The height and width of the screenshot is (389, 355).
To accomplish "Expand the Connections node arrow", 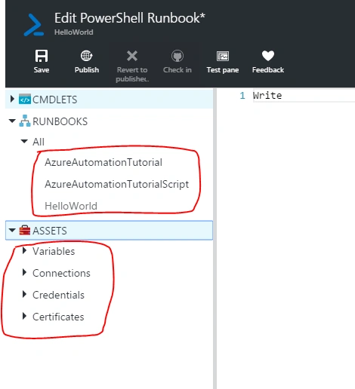I will 24,272.
